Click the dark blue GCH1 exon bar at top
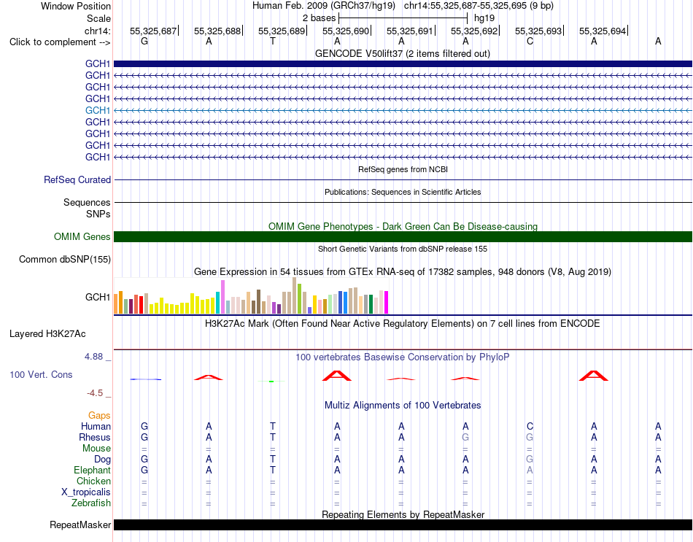Viewport: 693px width, 542px height. tap(403, 63)
